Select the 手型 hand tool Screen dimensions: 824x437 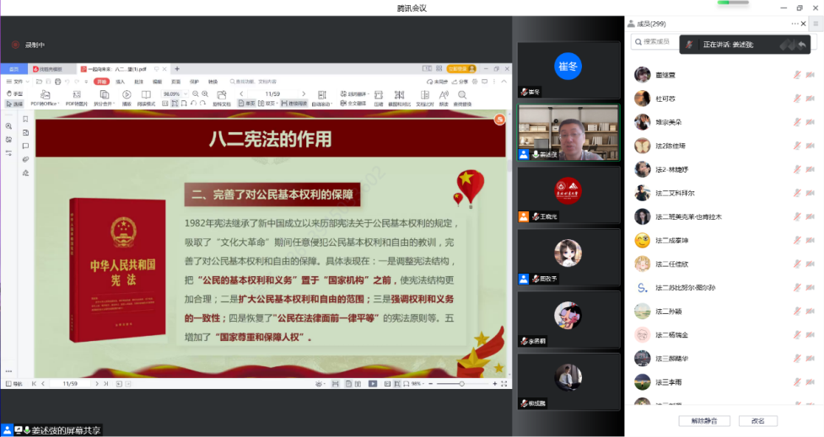pyautogui.click(x=15, y=93)
